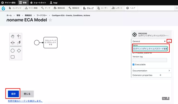Open the 環境設定 toolbar menu
The width and height of the screenshot is (178, 104).
coord(74,8)
